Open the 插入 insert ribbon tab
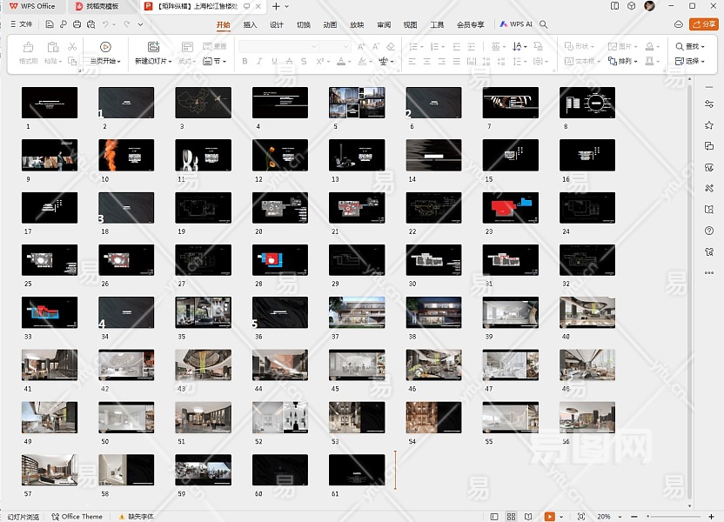724x522 pixels. 250,24
